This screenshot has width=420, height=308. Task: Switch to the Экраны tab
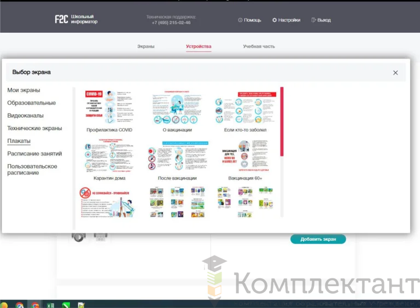[x=145, y=47]
